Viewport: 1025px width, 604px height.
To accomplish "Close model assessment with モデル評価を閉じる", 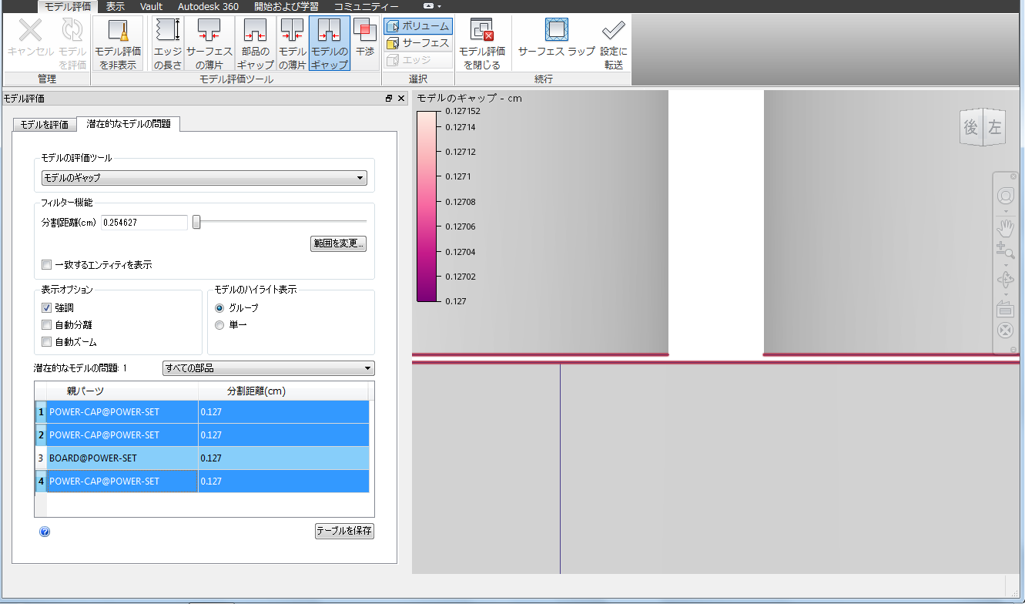I will pyautogui.click(x=482, y=44).
